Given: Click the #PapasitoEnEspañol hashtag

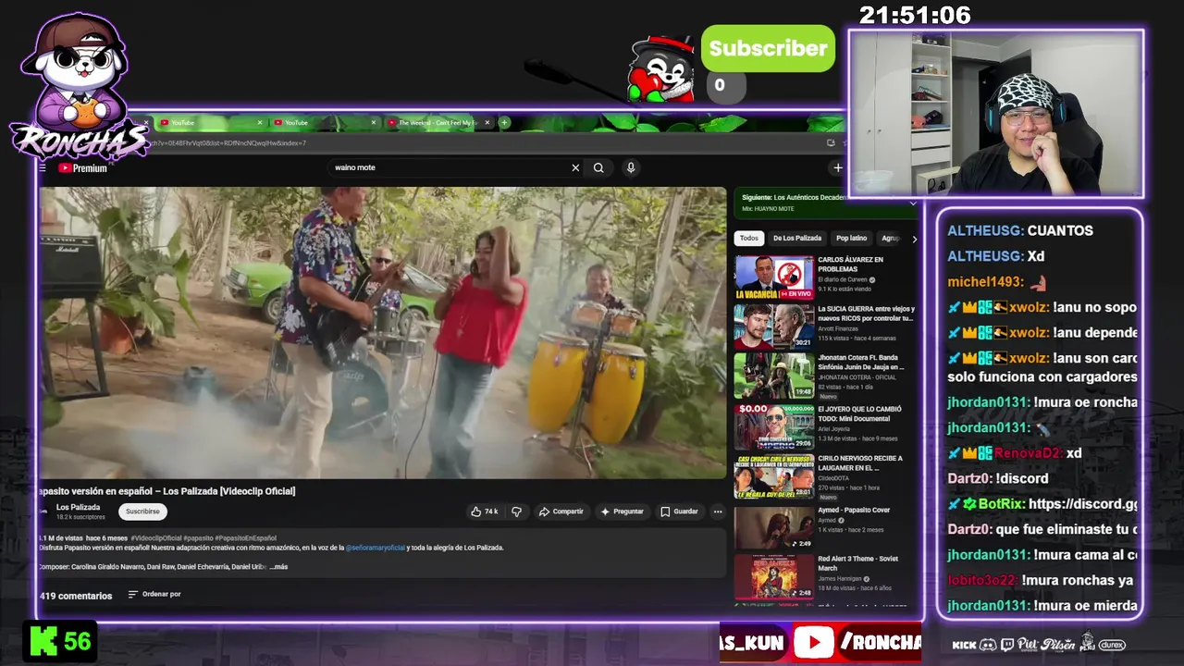Looking at the screenshot, I should (x=246, y=538).
